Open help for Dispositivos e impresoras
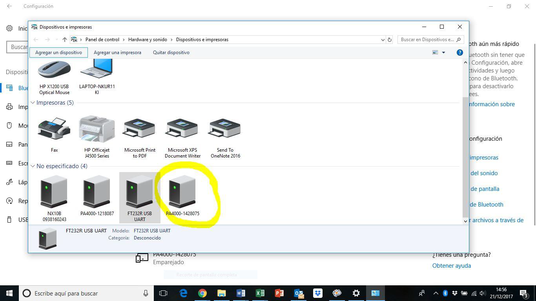The width and height of the screenshot is (536, 301). click(x=460, y=53)
